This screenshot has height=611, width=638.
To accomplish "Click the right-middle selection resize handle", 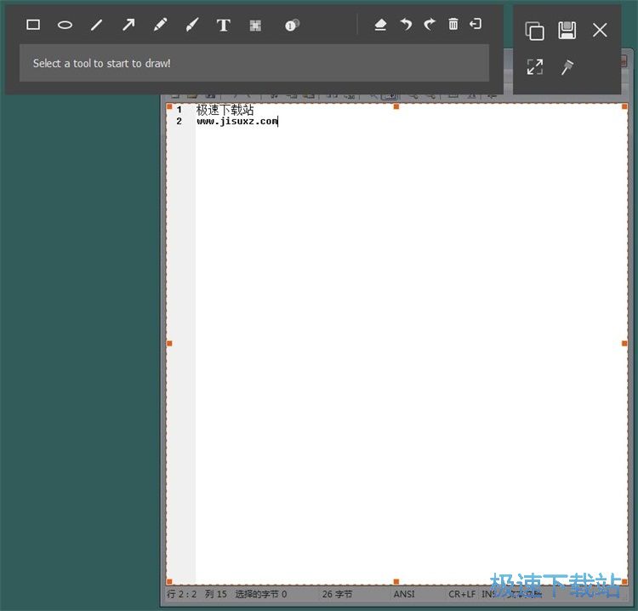I will 624,344.
